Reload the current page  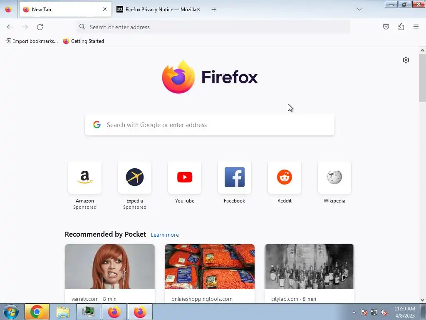(x=40, y=27)
